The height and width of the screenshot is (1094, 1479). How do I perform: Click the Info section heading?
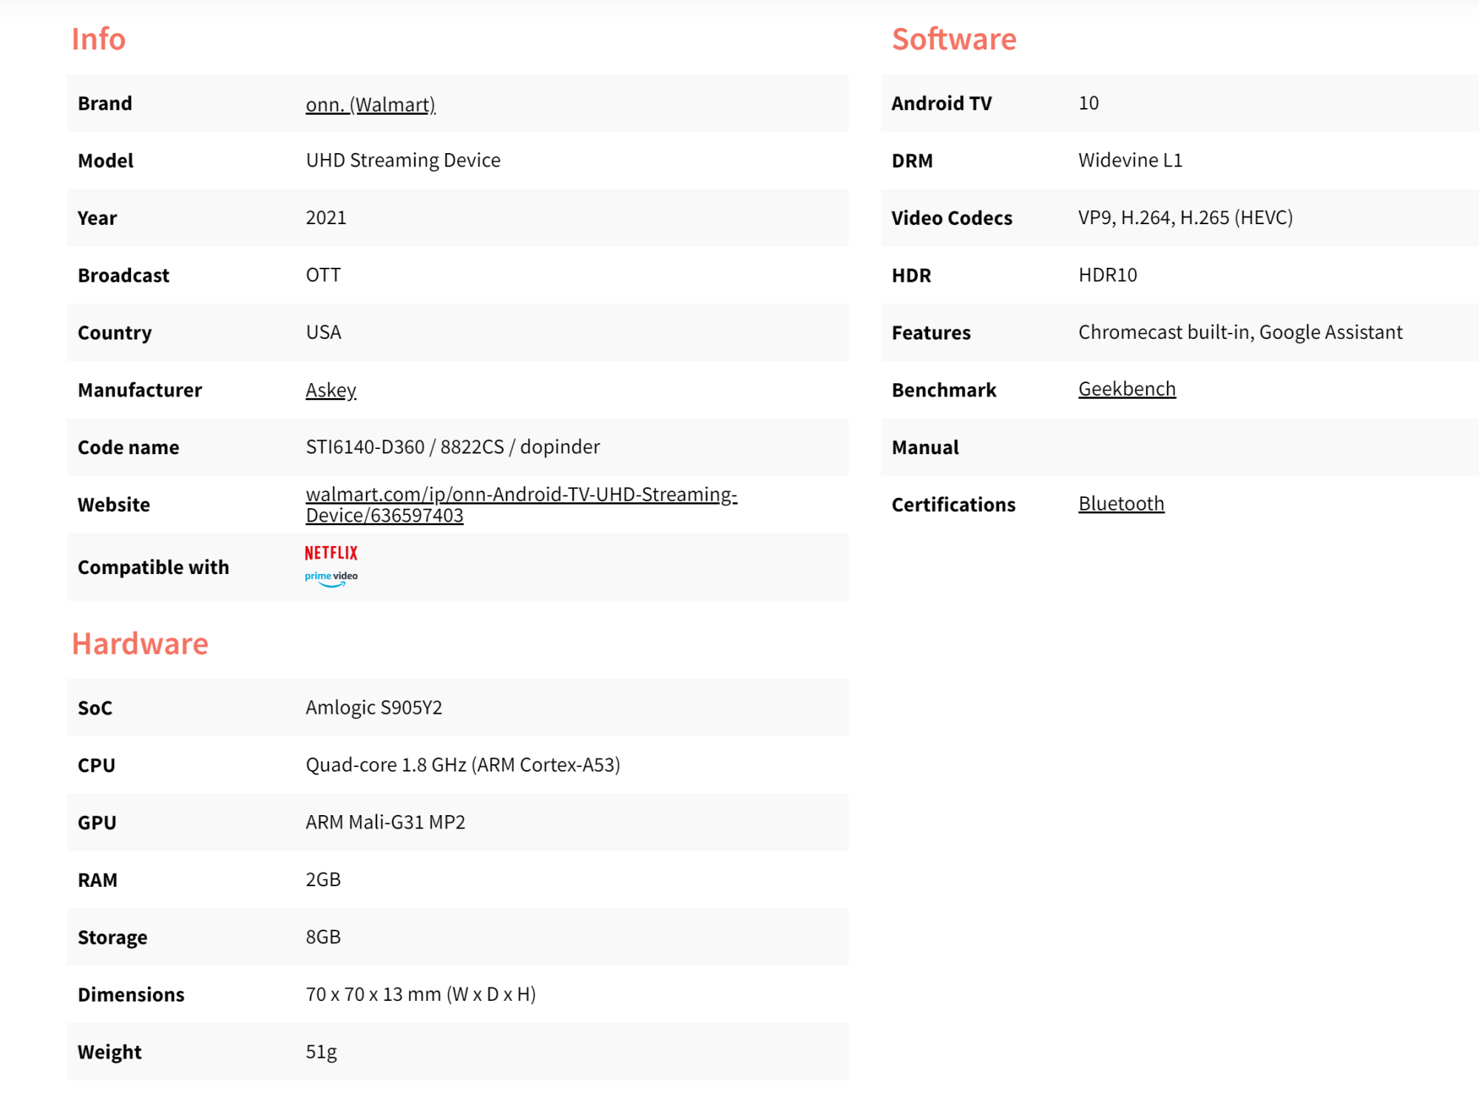[98, 39]
